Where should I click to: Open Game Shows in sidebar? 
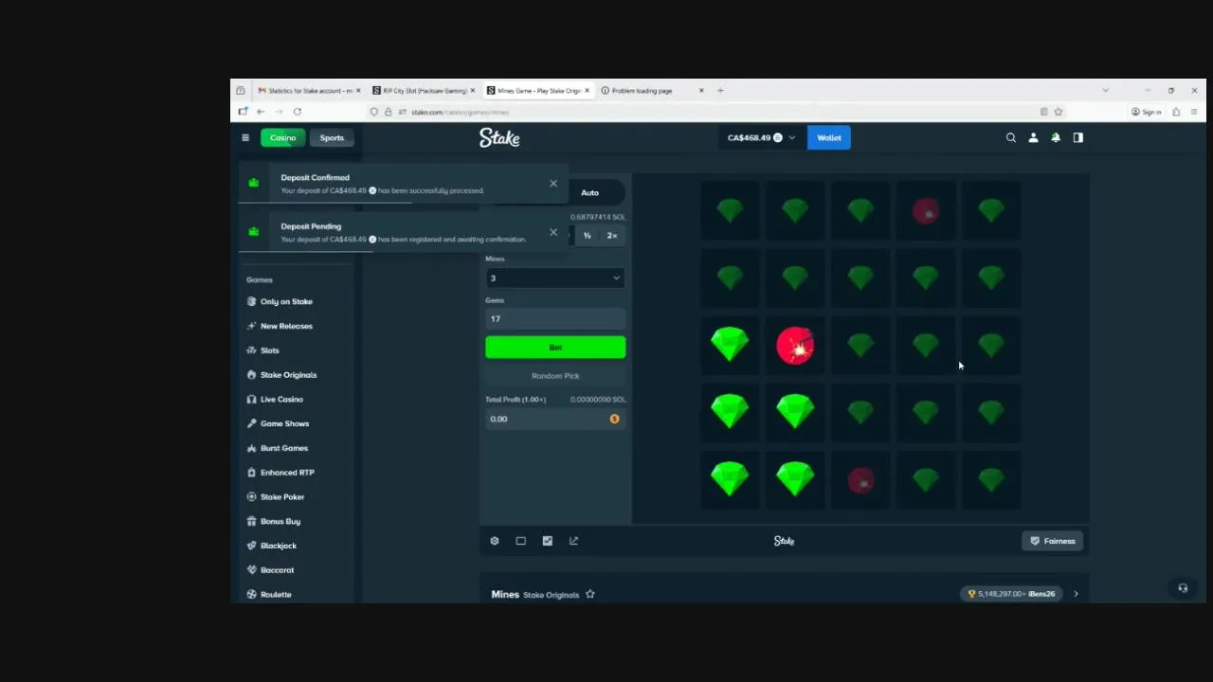(284, 423)
